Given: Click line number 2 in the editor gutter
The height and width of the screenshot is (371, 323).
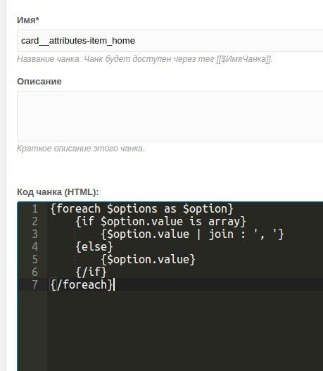Looking at the screenshot, I should 35,222.
